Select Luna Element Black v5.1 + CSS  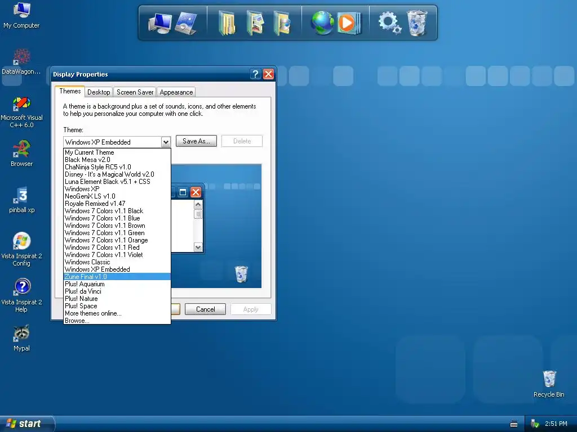[117, 182]
